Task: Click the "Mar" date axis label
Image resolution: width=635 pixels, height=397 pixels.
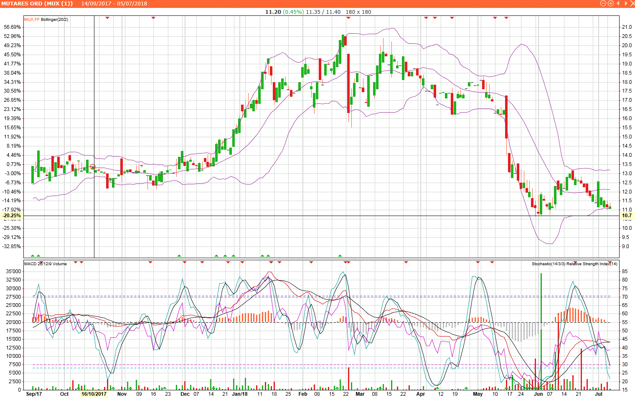Action: point(360,394)
